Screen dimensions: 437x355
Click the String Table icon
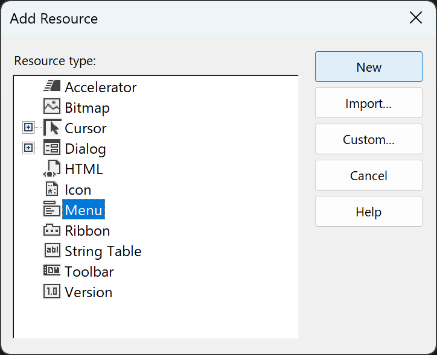click(x=52, y=251)
